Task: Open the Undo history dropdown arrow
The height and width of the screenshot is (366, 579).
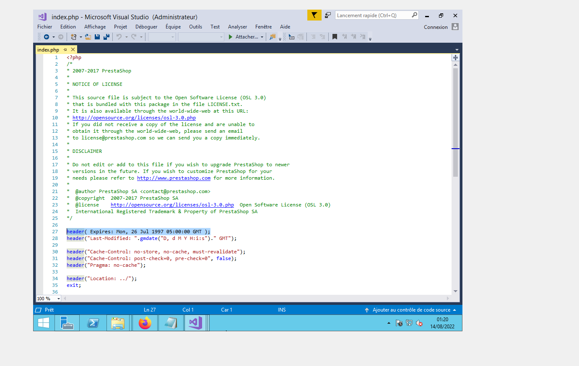Action: tap(126, 37)
